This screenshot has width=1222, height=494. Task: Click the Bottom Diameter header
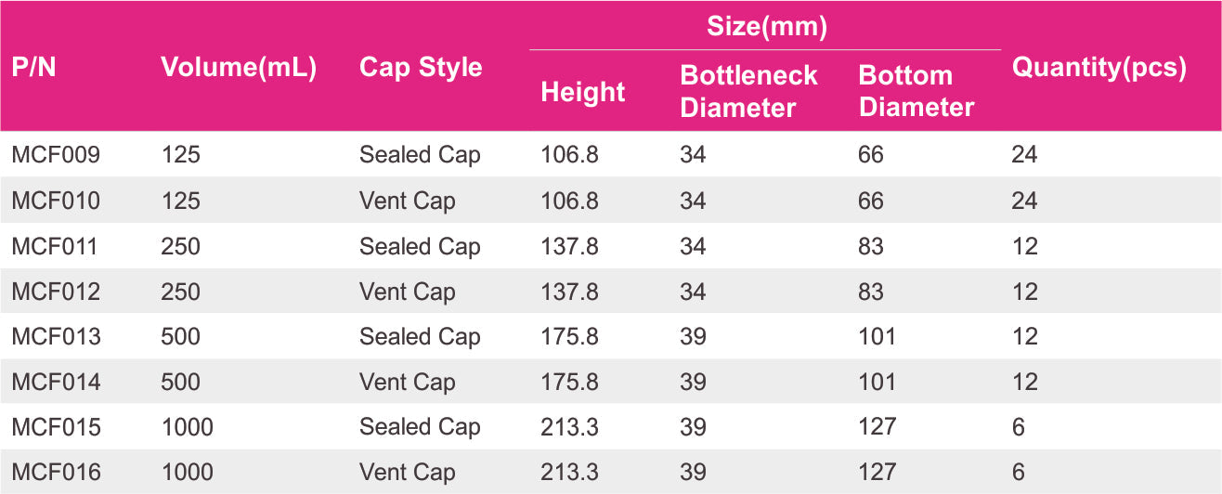click(916, 91)
